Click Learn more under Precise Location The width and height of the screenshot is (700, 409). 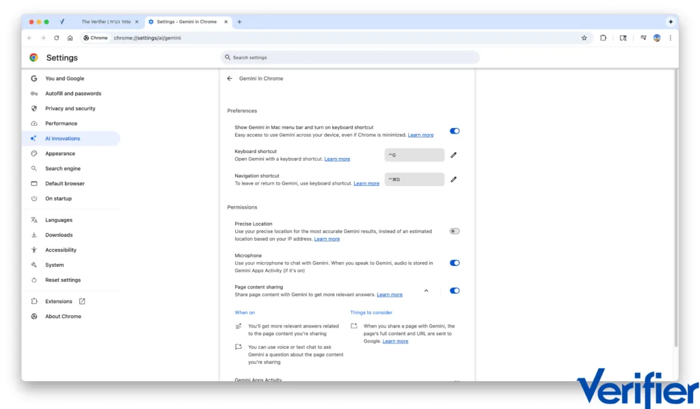pyautogui.click(x=327, y=239)
